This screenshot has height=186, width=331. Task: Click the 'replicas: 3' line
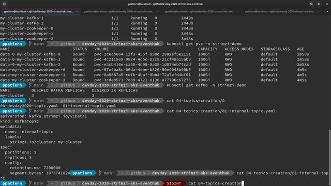click(x=18, y=158)
